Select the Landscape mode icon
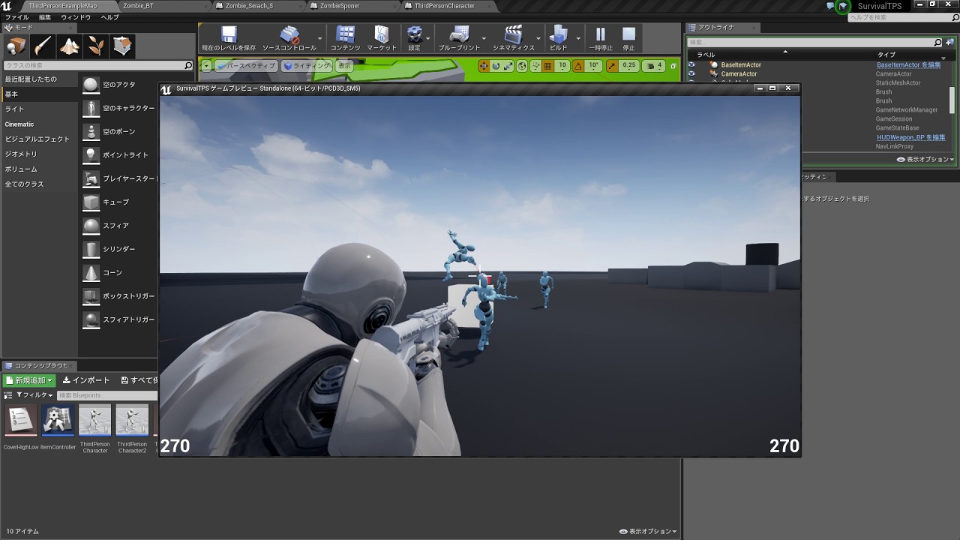This screenshot has width=960, height=540. tap(70, 46)
